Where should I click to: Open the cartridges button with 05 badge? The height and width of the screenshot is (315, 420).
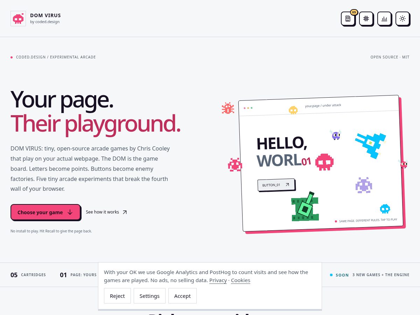[x=348, y=19]
